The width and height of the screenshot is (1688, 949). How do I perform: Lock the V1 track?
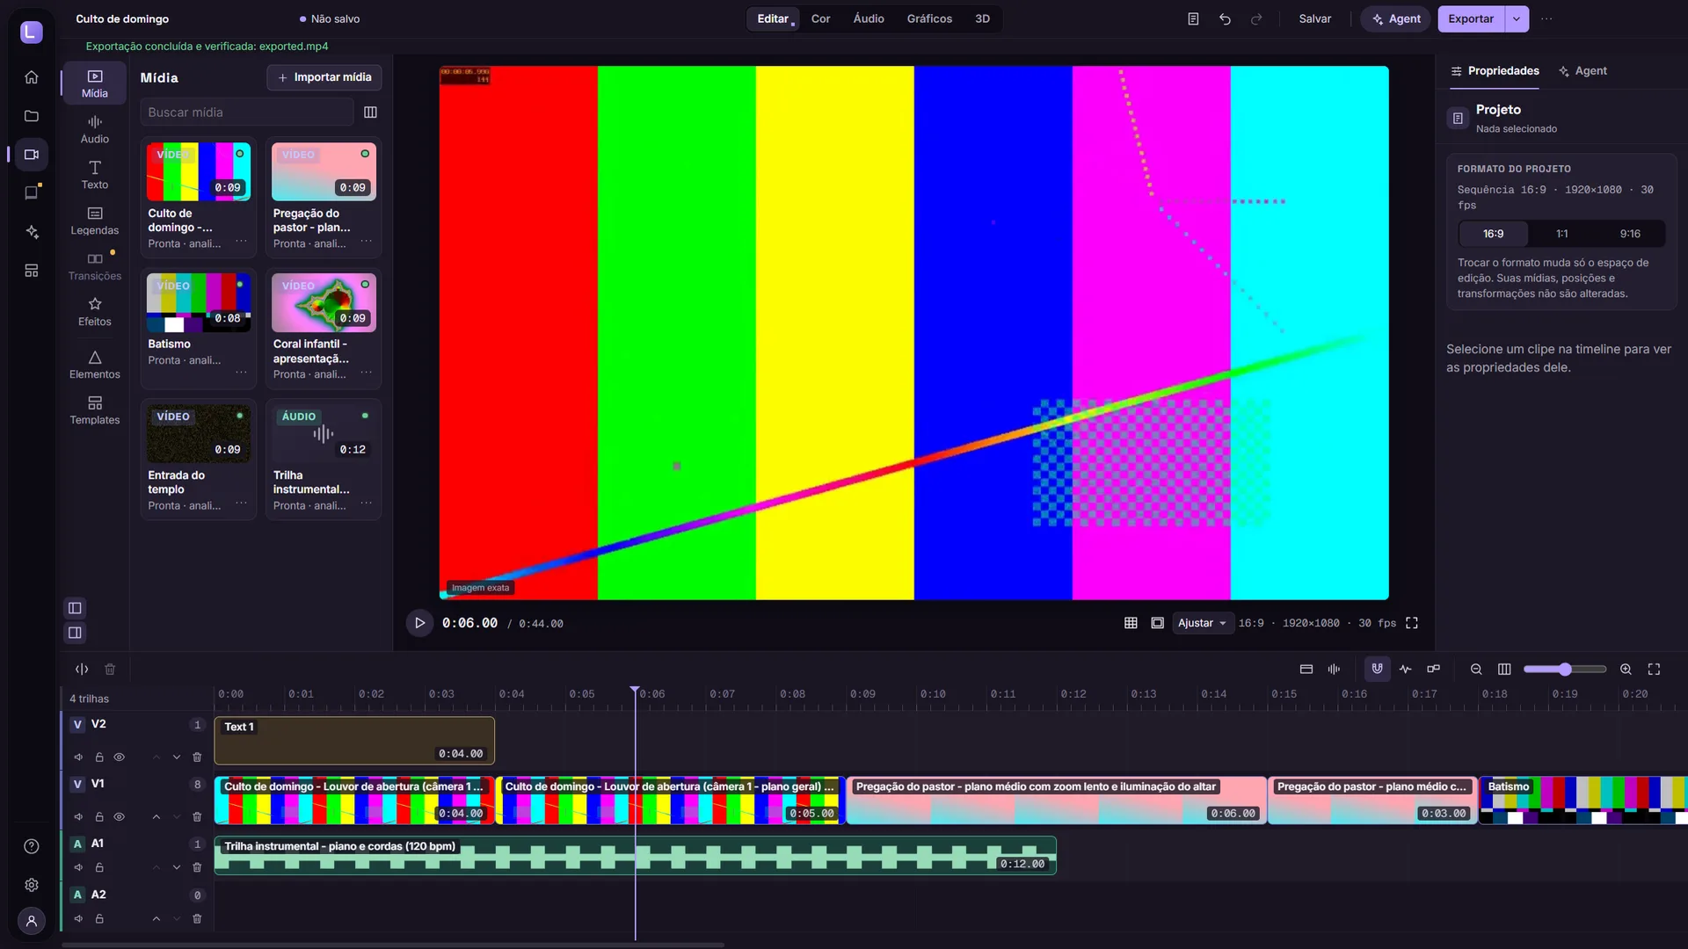click(x=99, y=817)
